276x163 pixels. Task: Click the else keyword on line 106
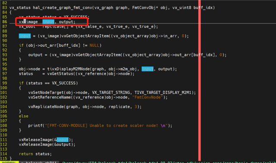click(24, 116)
